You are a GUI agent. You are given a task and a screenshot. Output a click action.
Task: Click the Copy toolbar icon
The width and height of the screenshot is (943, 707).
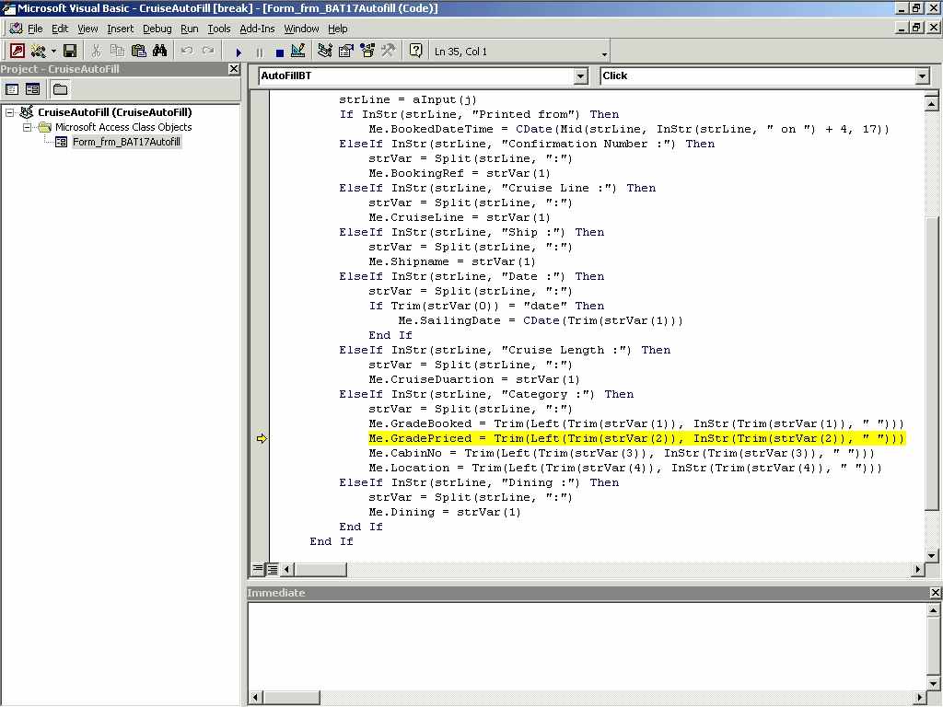(x=117, y=52)
